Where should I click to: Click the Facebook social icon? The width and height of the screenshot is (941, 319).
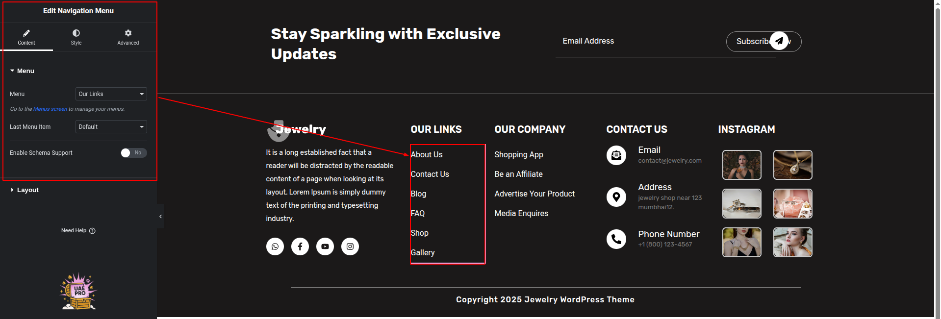pos(300,246)
